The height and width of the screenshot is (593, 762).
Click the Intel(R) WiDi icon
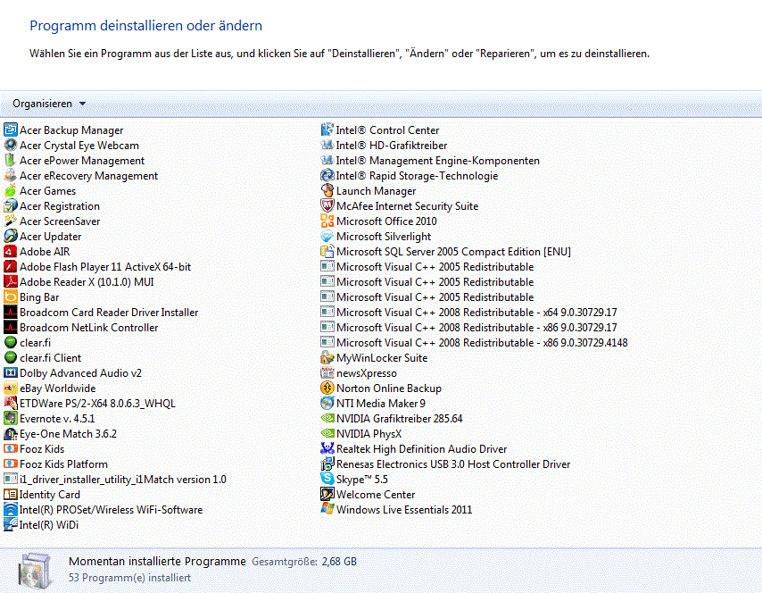pyautogui.click(x=10, y=524)
